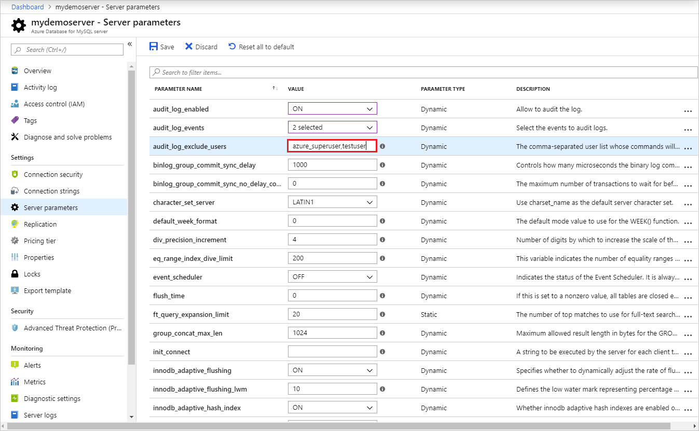Click the innodb_adaptive_flushing_lwm value field
Image resolution: width=699 pixels, height=431 pixels.
click(333, 388)
